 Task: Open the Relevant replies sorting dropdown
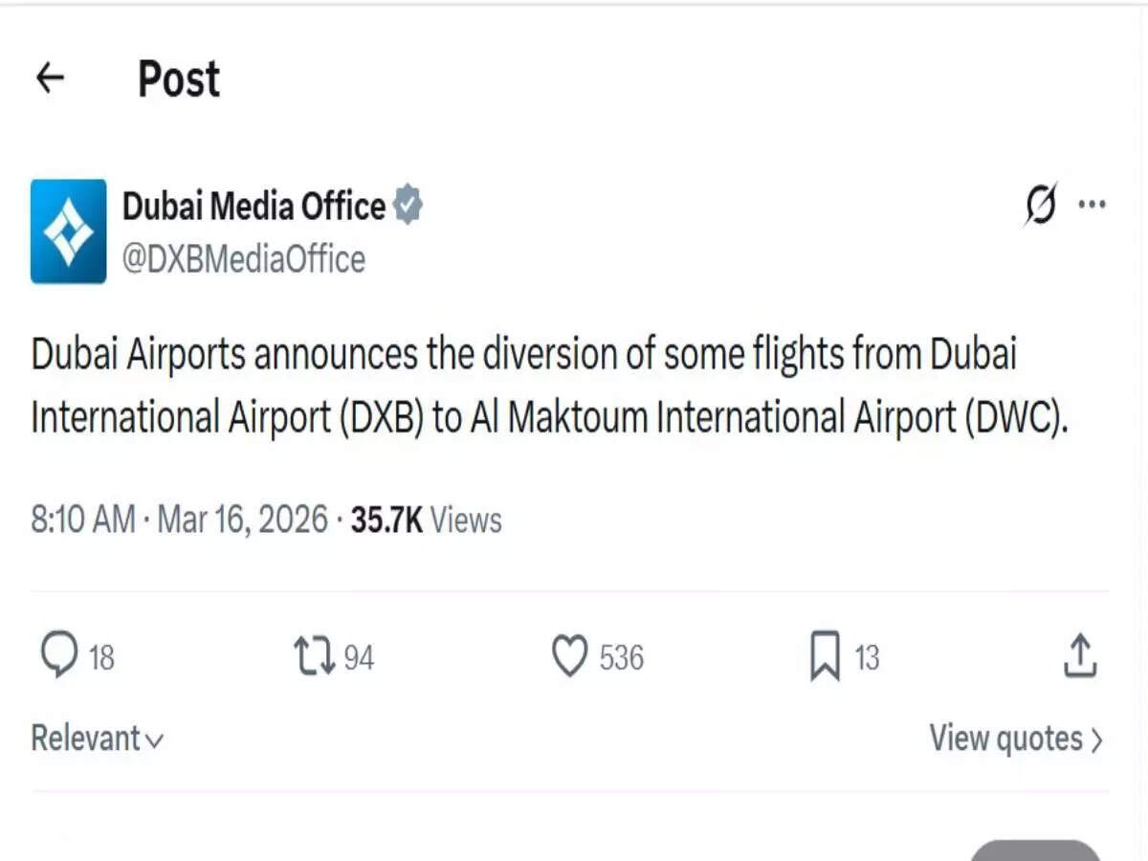click(x=96, y=739)
